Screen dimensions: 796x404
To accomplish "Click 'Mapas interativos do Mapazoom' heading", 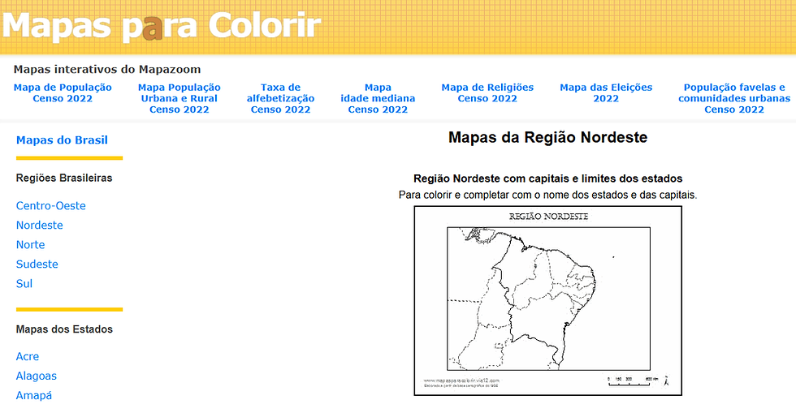I will (x=107, y=70).
